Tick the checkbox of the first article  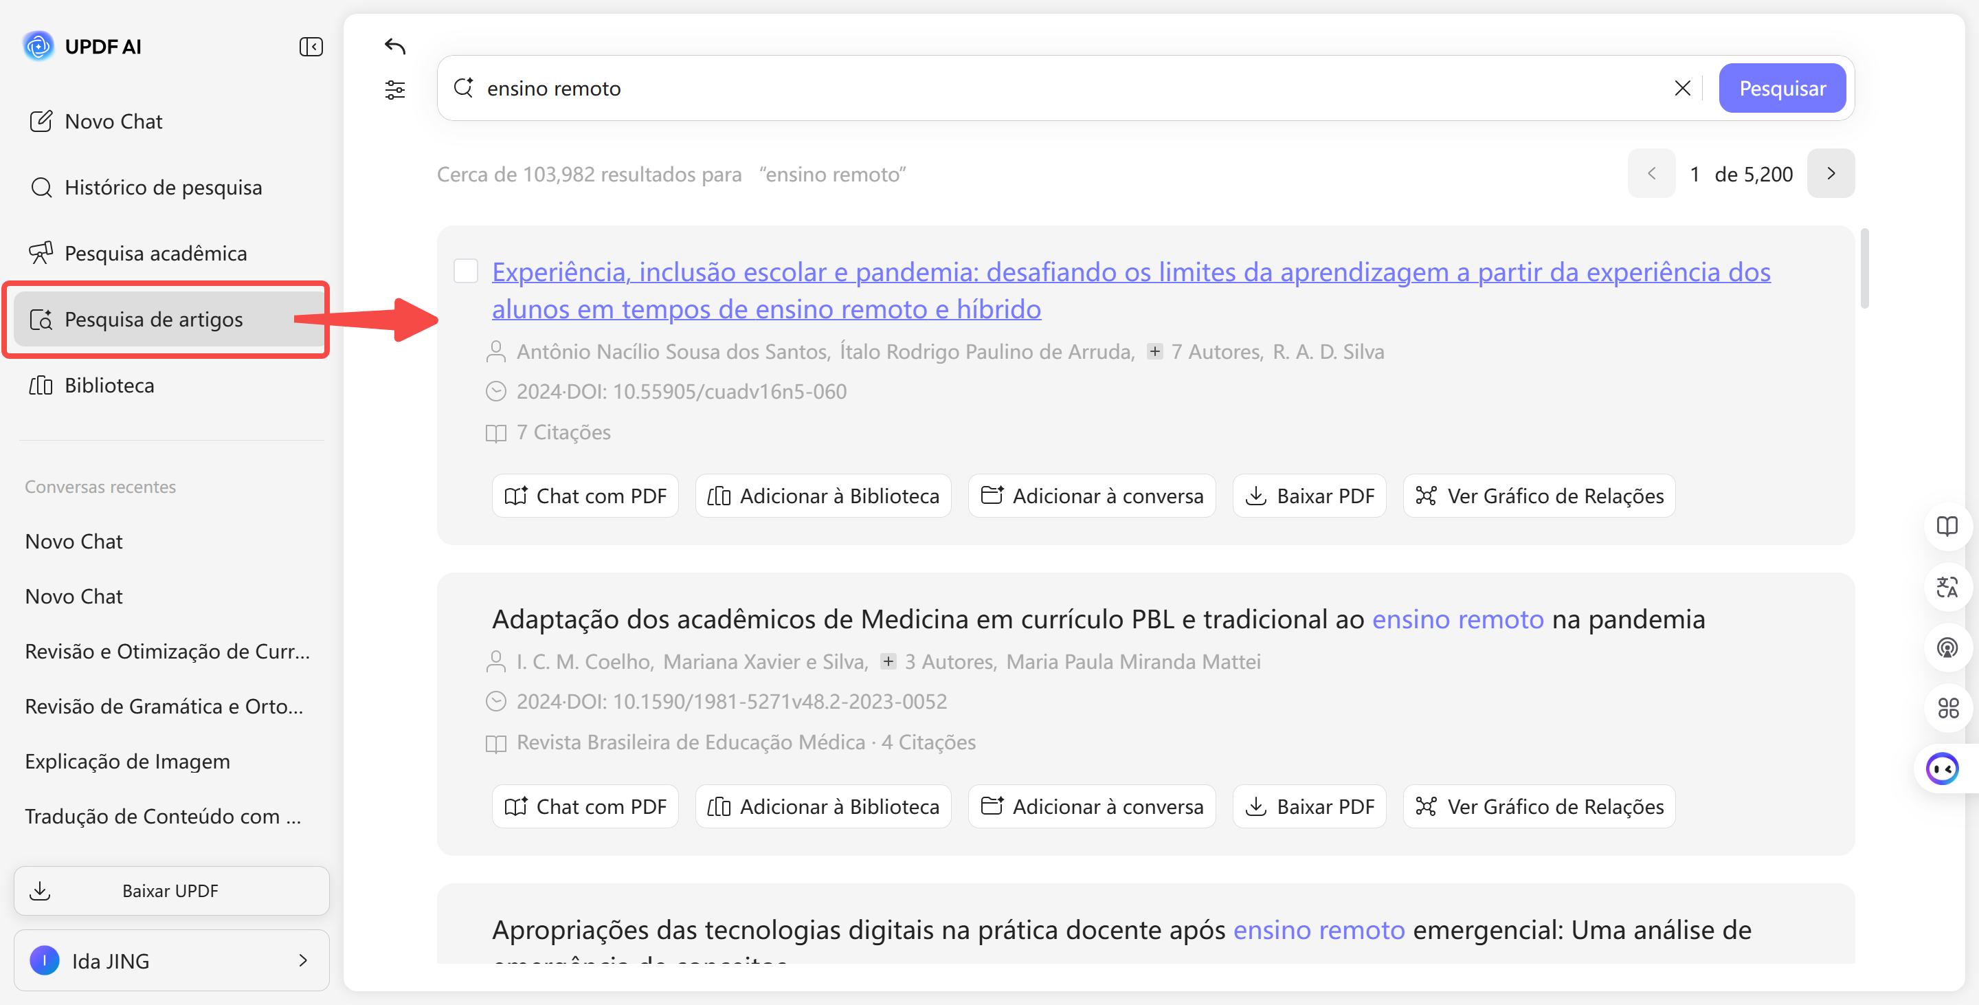point(466,270)
